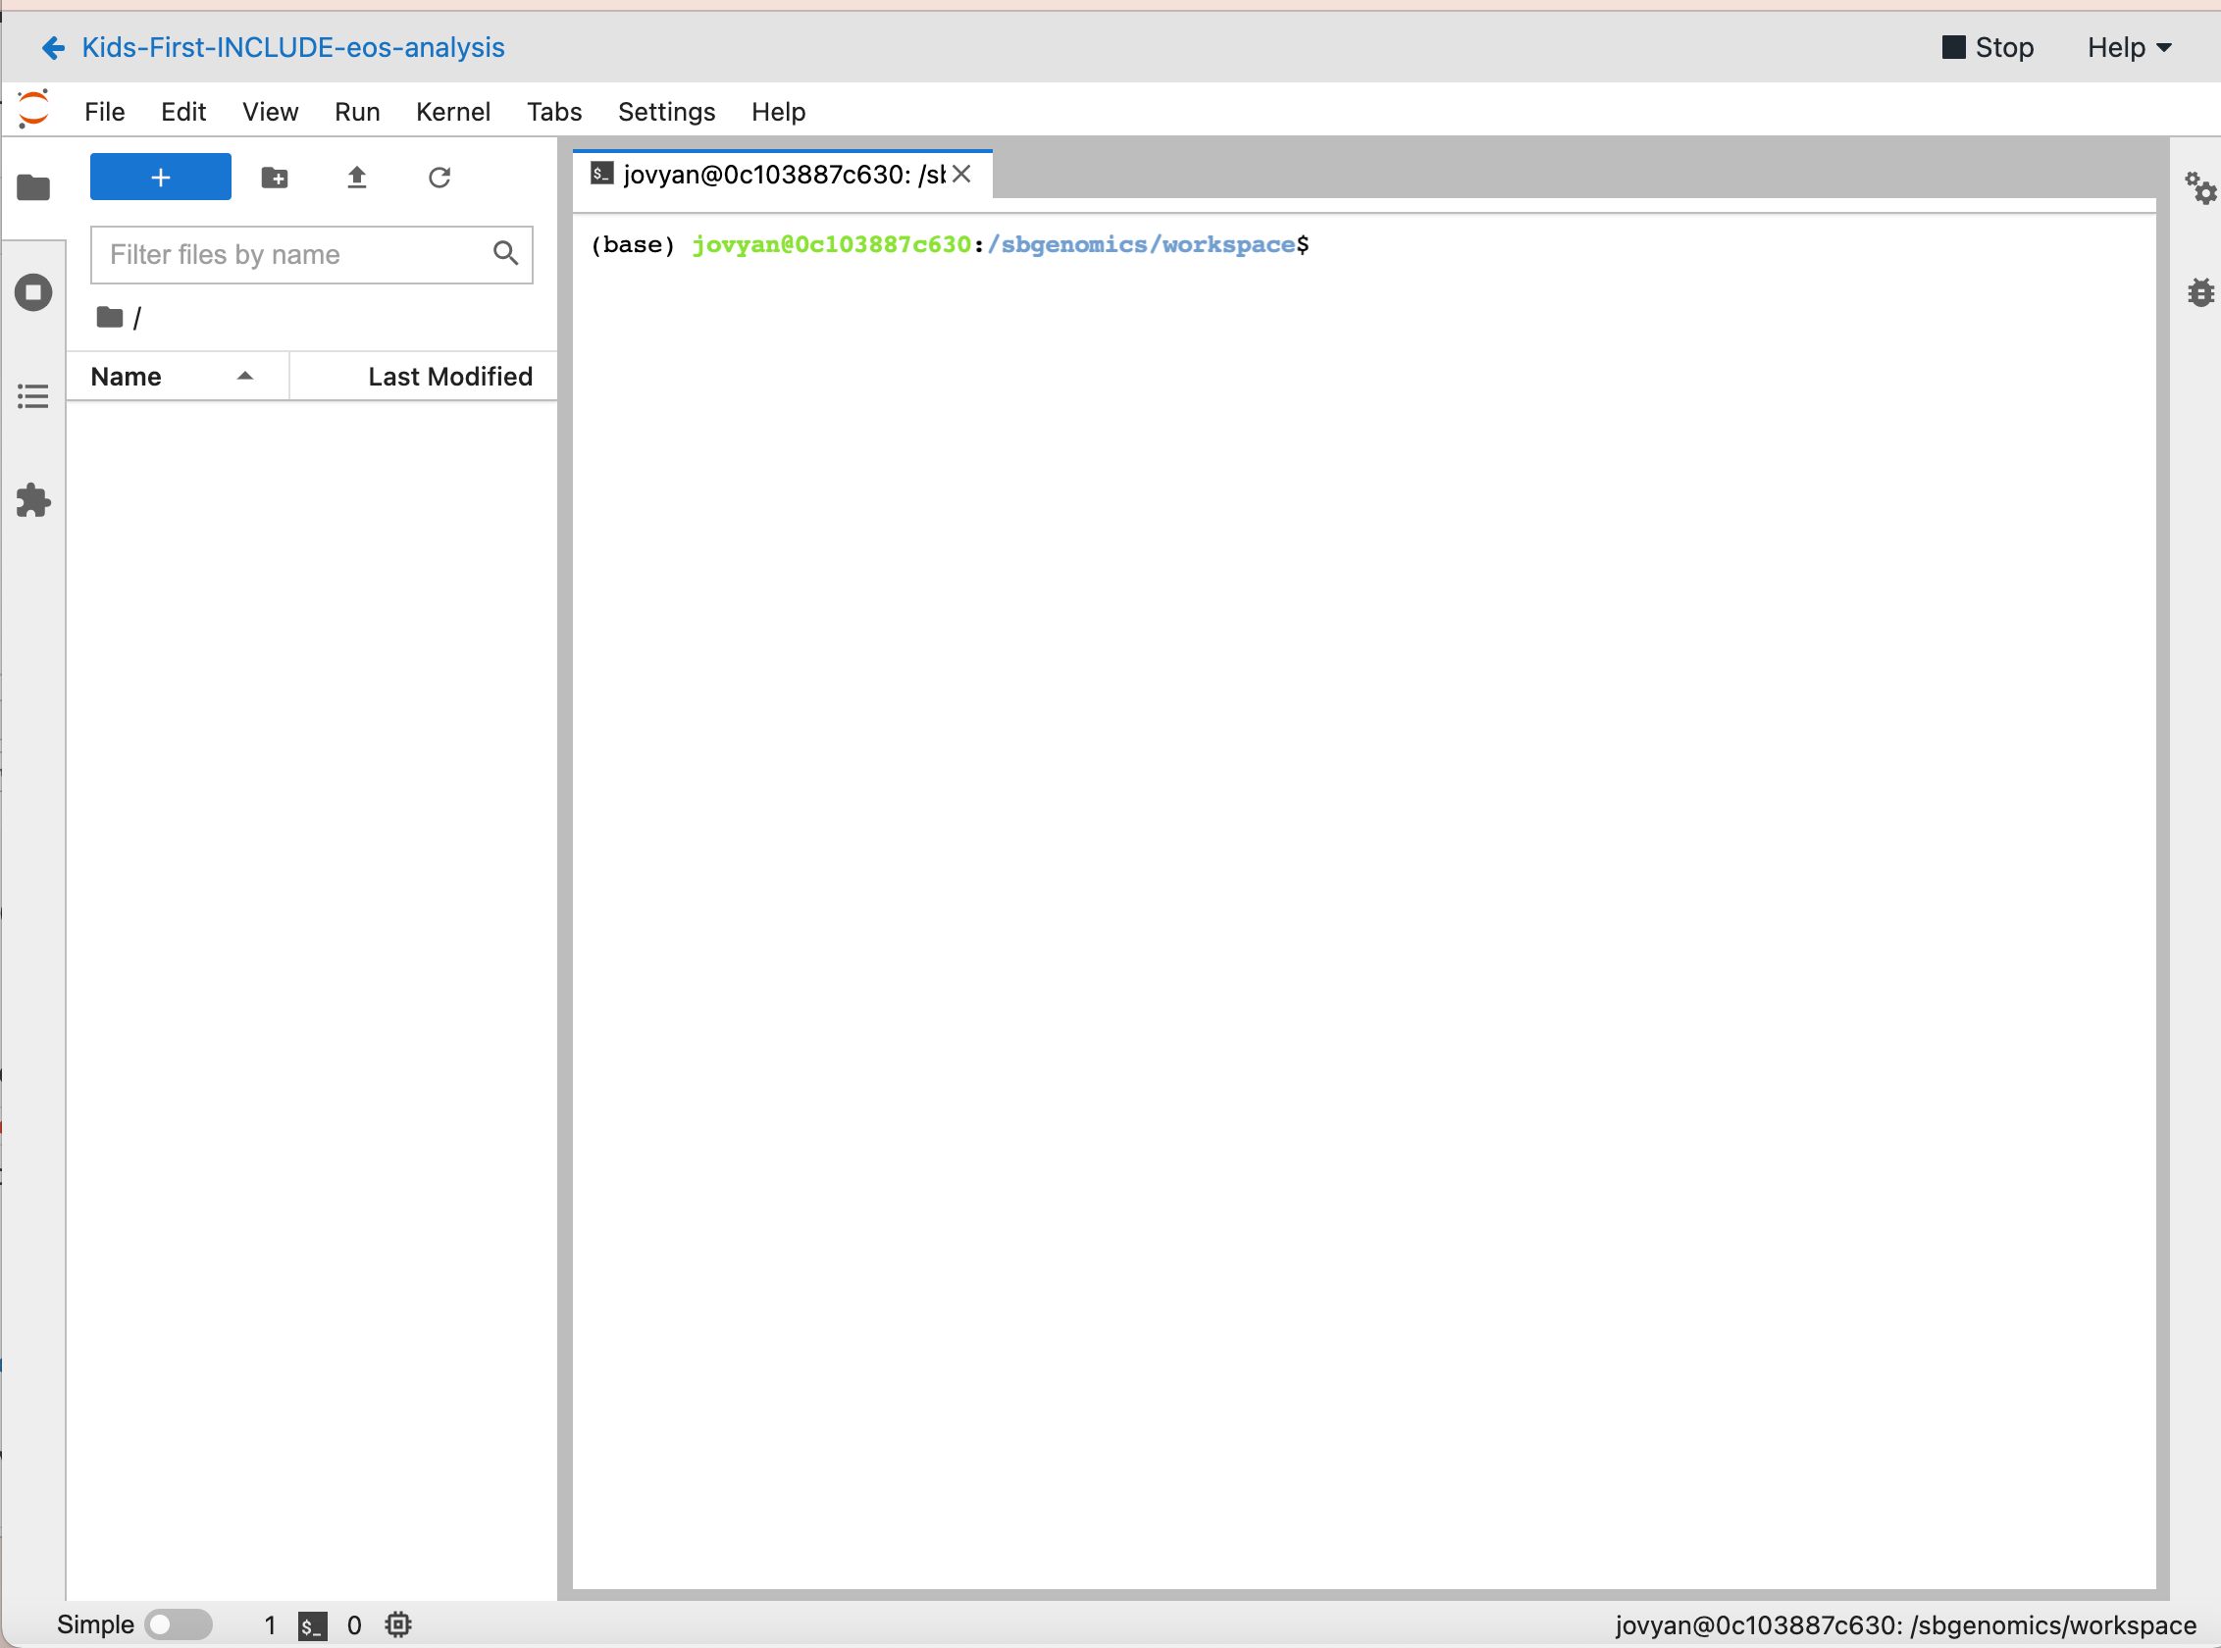Toggle Simple interface mode
This screenshot has height=1648, width=2221.
(180, 1624)
